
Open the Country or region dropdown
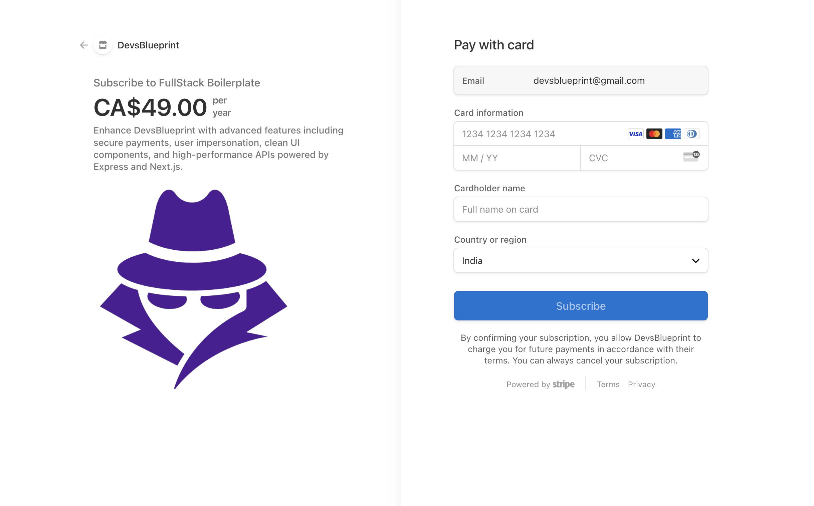click(581, 260)
